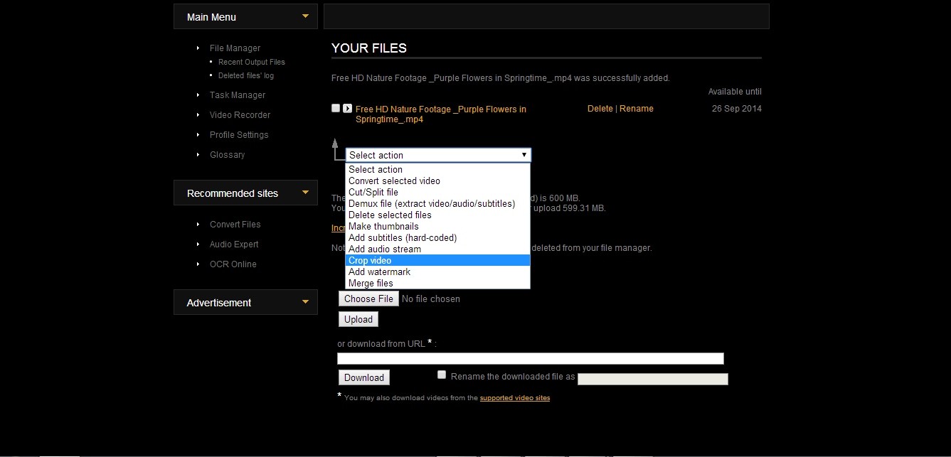Open the supported video sites link
Screen dimensions: 951x457
(x=514, y=398)
